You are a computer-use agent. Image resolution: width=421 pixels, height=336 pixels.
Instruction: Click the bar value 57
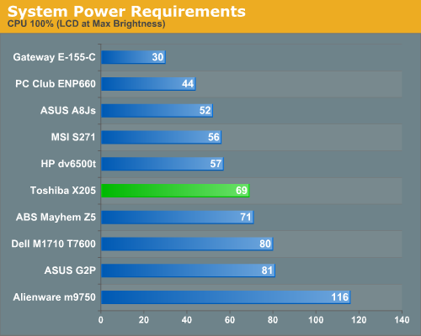(216, 164)
